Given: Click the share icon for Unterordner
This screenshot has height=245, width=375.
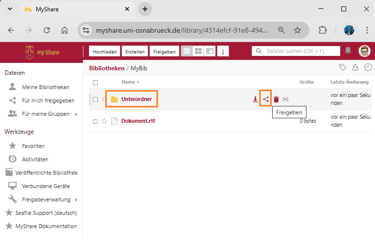Looking at the screenshot, I should (266, 99).
